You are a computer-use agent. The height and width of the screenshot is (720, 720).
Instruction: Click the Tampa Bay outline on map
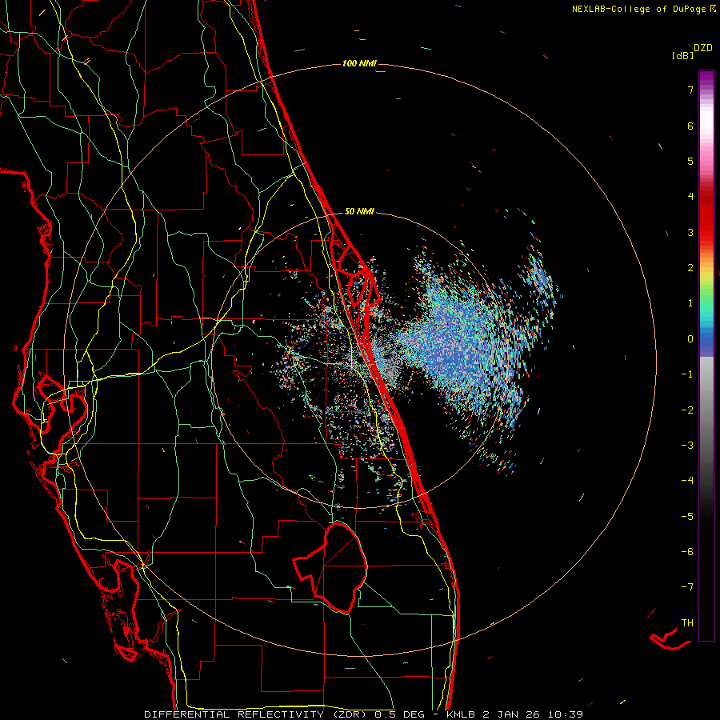click(64, 404)
